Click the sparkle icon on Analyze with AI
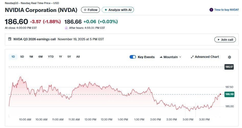Image resolution: width=242 pixels, height=128 pixels. 106,10
